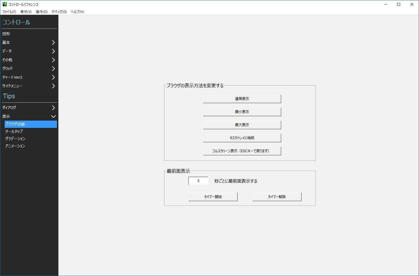Expand the サイドメニュー section chevron
Screen dimensions: 419x276
[x=53, y=86]
